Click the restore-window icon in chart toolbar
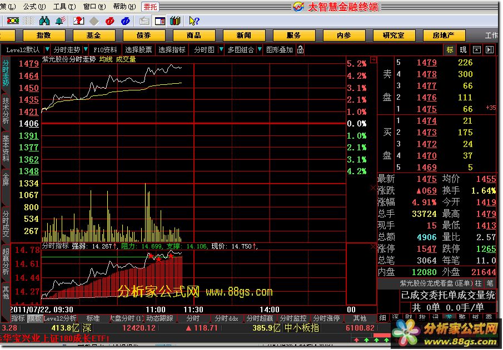The height and width of the screenshot is (350, 503). coord(477,49)
